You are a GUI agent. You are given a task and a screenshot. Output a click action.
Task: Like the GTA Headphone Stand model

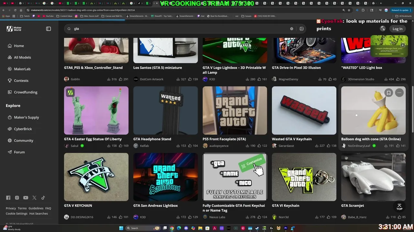pyautogui.click(x=190, y=146)
